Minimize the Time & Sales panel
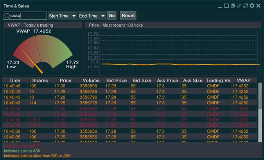The height and width of the screenshot is (160, 264). click(x=220, y=6)
